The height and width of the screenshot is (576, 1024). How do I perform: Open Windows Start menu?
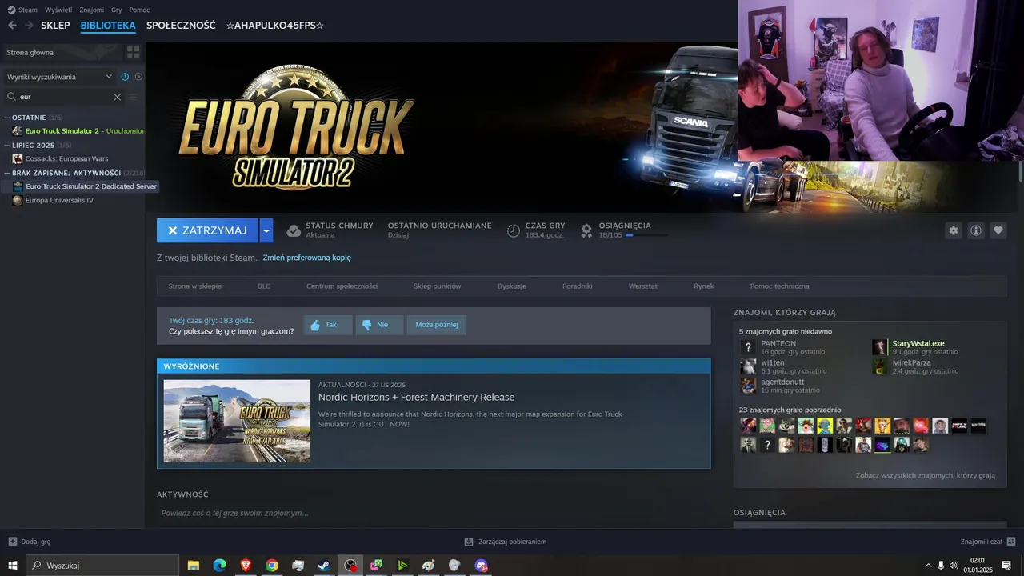13,566
